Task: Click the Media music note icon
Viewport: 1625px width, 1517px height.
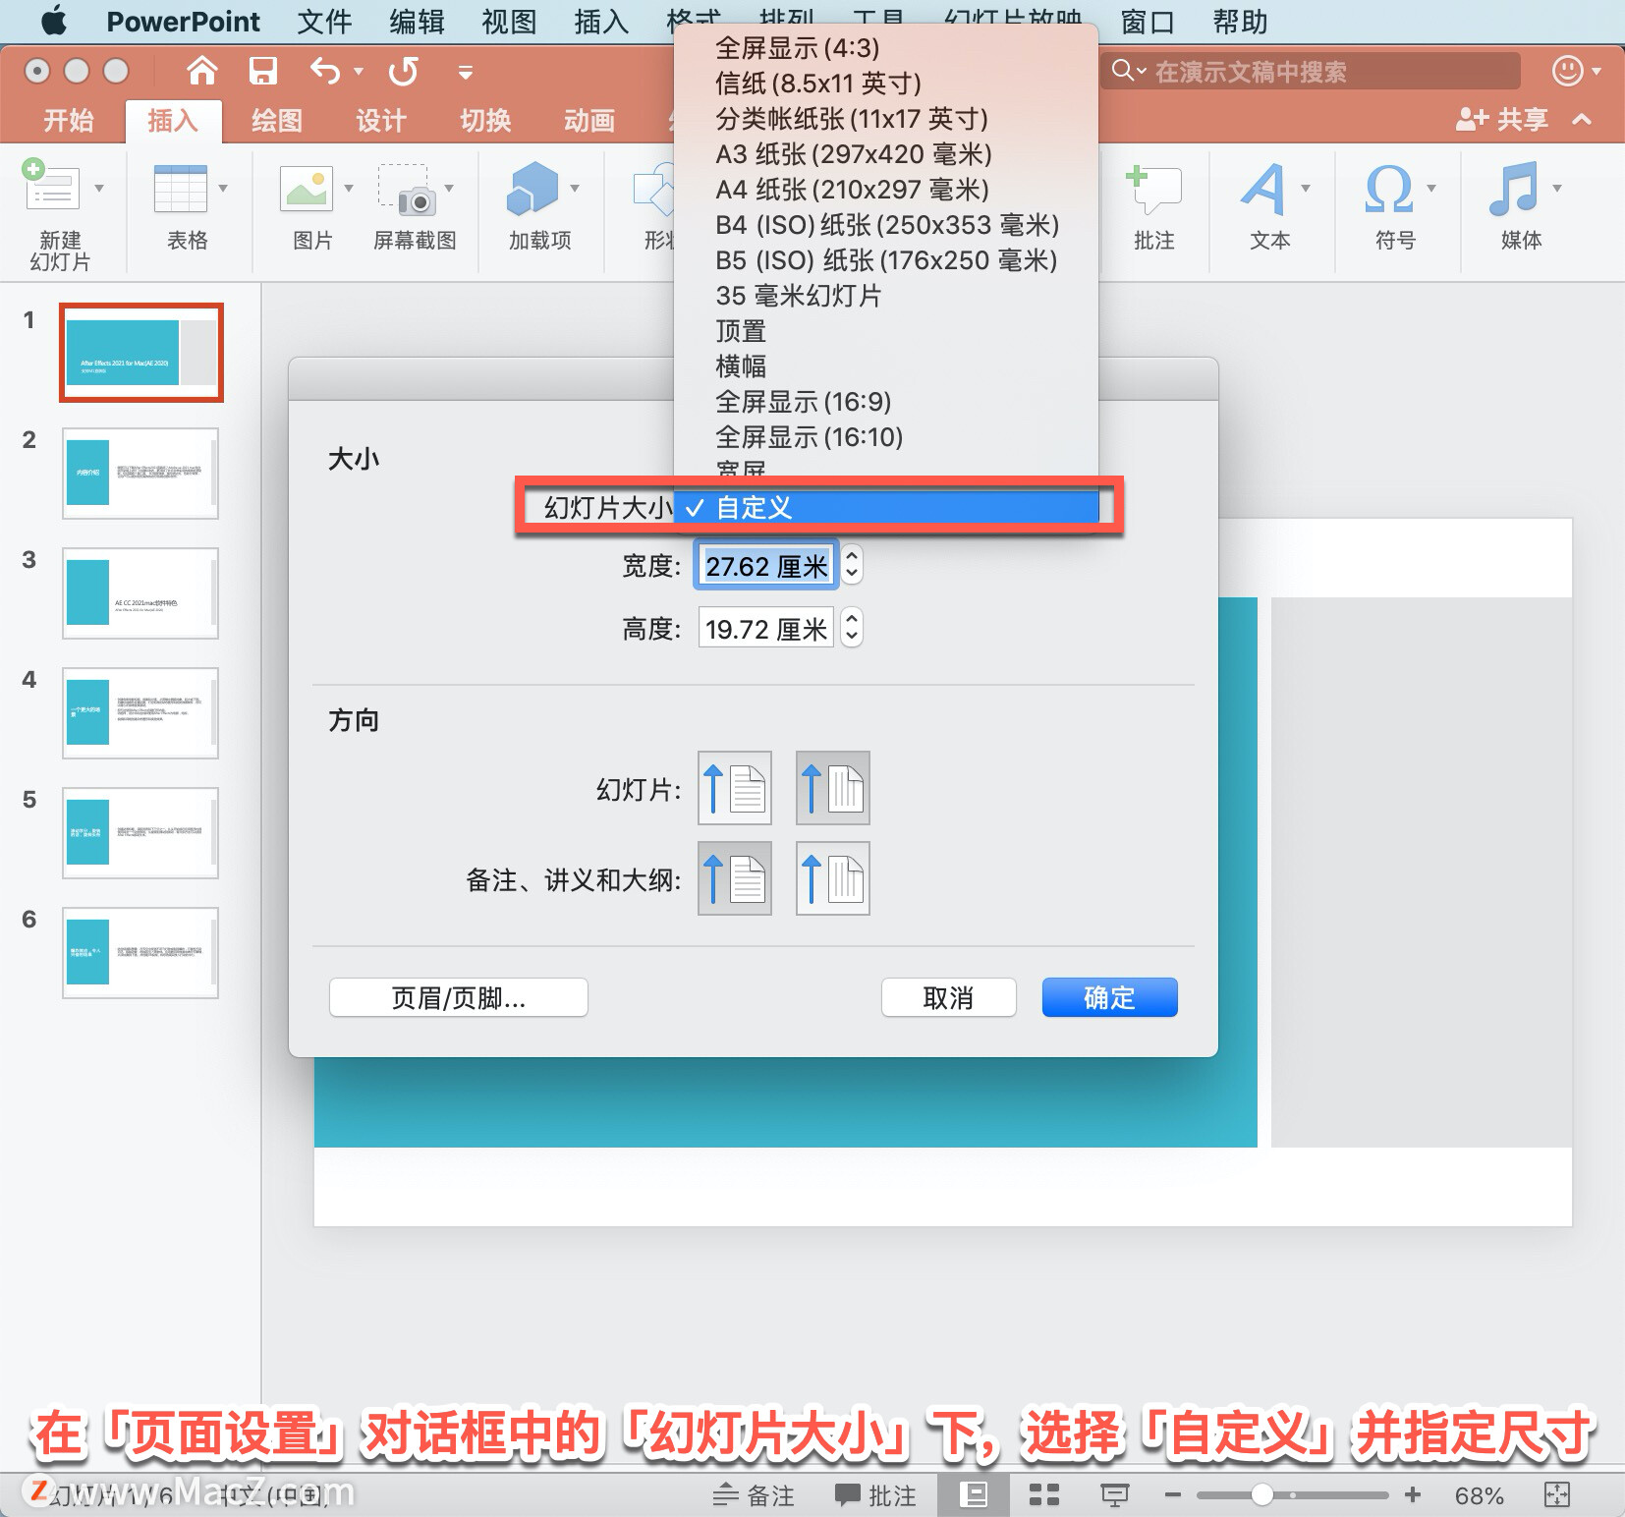Action: pos(1514,189)
